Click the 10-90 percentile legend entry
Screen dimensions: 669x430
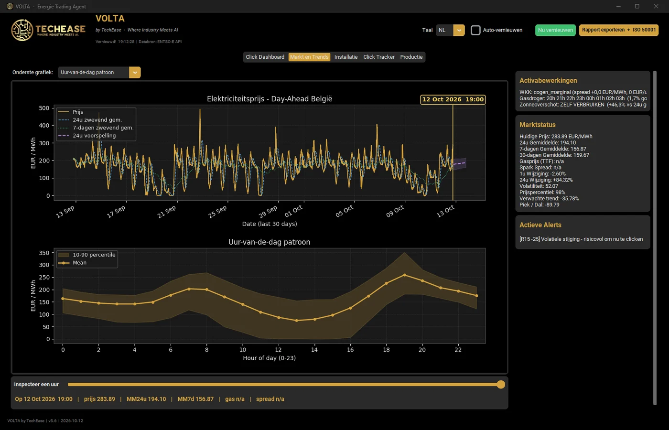click(x=87, y=255)
